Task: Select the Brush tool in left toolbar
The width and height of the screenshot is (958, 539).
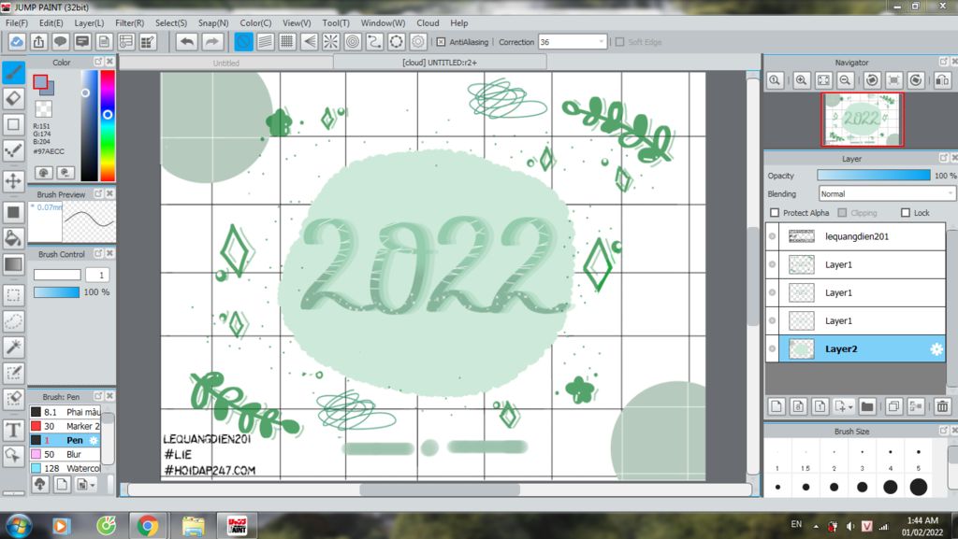Action: click(13, 73)
